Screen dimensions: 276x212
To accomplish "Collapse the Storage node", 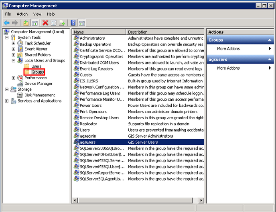I will click(x=7, y=90).
